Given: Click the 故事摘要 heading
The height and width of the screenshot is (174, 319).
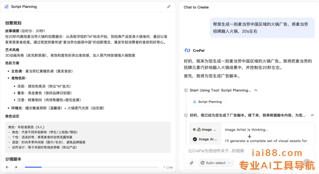Looking at the screenshot, I should point(12,31).
